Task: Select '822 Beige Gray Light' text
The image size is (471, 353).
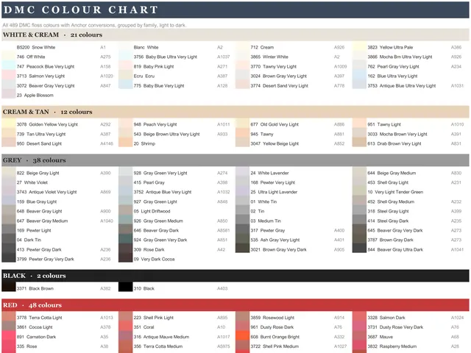Action: click(38, 173)
